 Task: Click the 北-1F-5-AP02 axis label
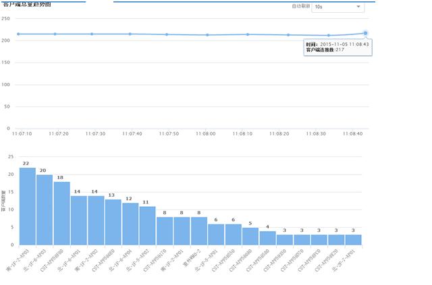click(138, 260)
